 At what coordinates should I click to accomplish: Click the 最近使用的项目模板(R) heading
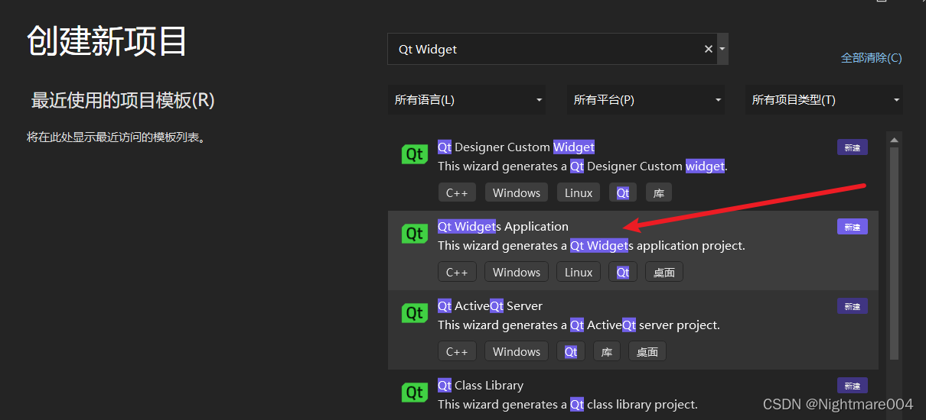[122, 100]
